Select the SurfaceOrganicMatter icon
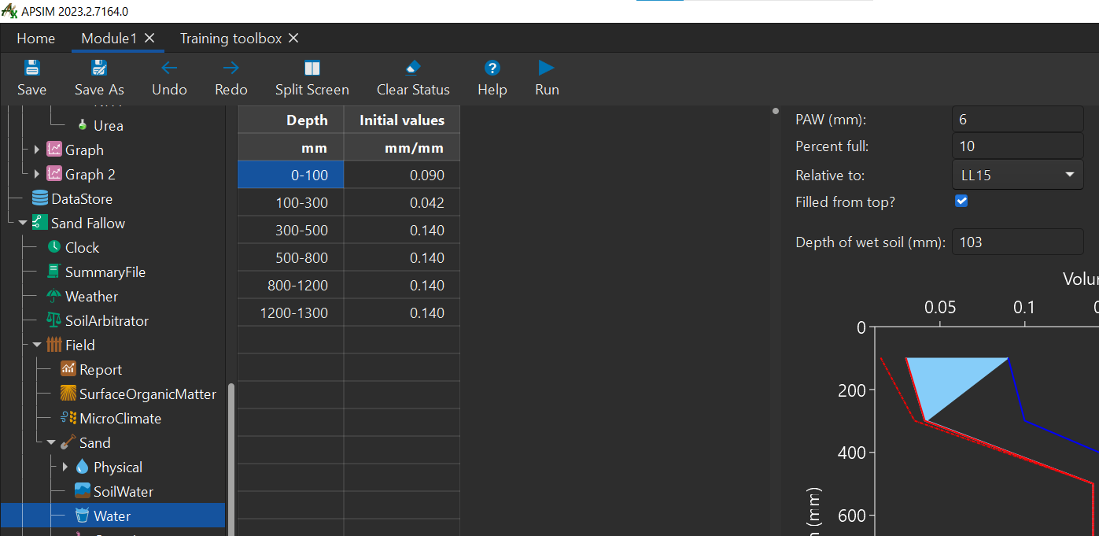 tap(68, 394)
